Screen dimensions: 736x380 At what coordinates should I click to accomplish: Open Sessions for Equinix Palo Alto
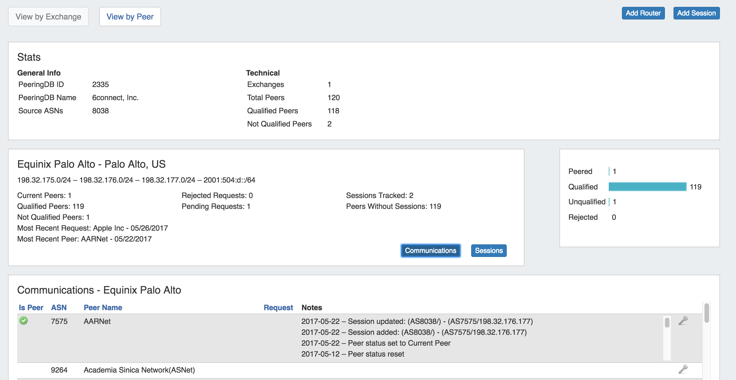click(x=489, y=251)
